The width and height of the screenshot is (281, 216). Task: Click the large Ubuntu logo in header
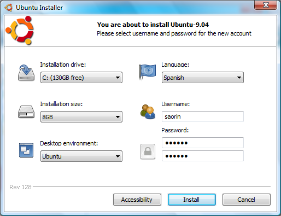click(x=20, y=30)
